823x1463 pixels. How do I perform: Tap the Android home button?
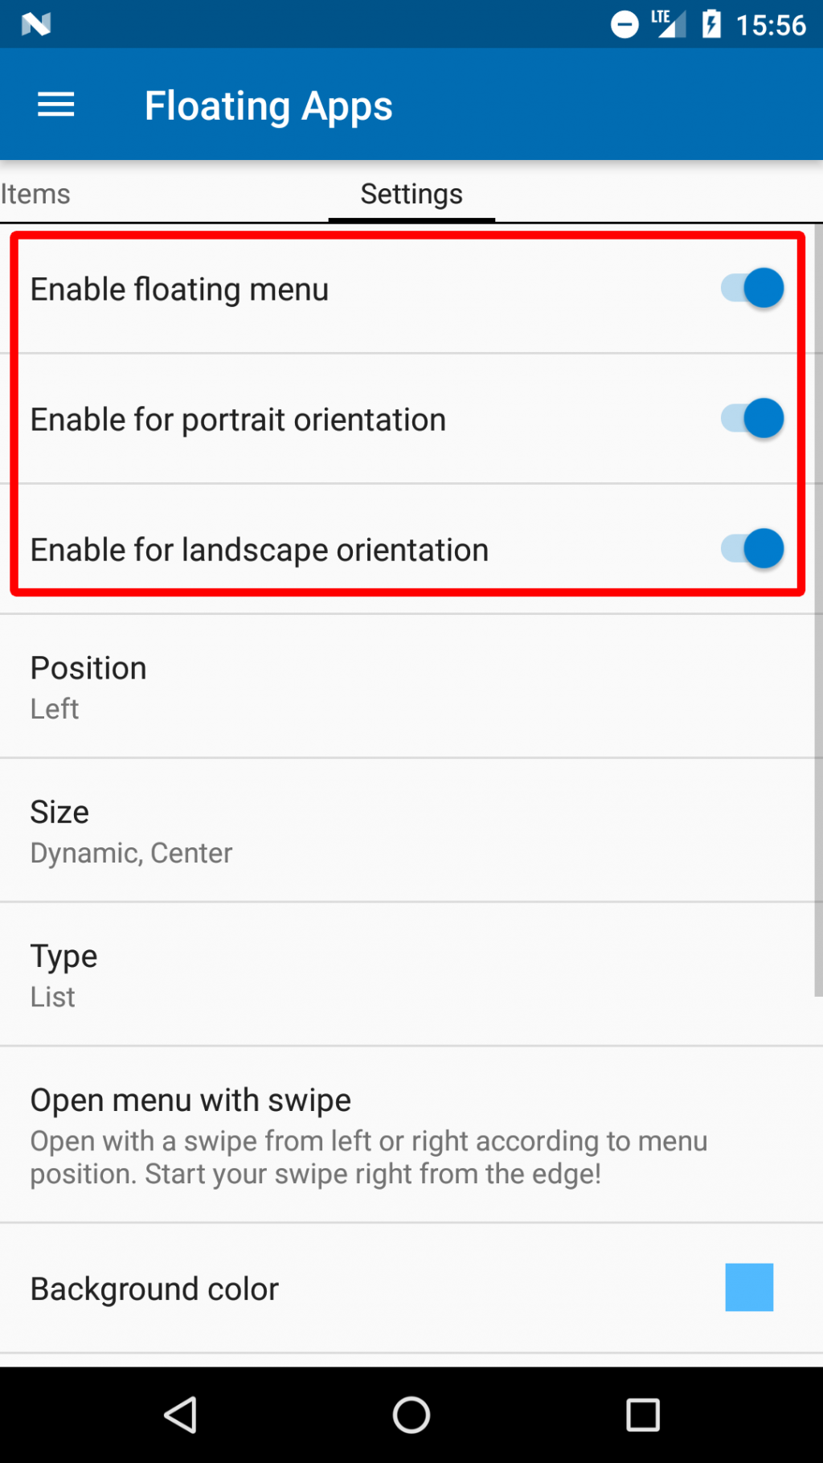coord(411,1416)
